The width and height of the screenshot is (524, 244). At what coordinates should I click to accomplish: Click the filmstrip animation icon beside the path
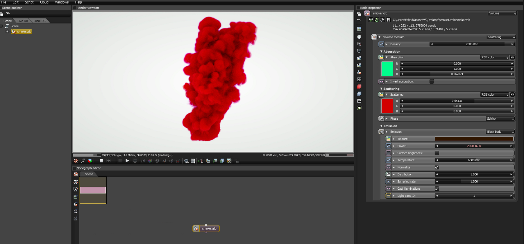388,20
